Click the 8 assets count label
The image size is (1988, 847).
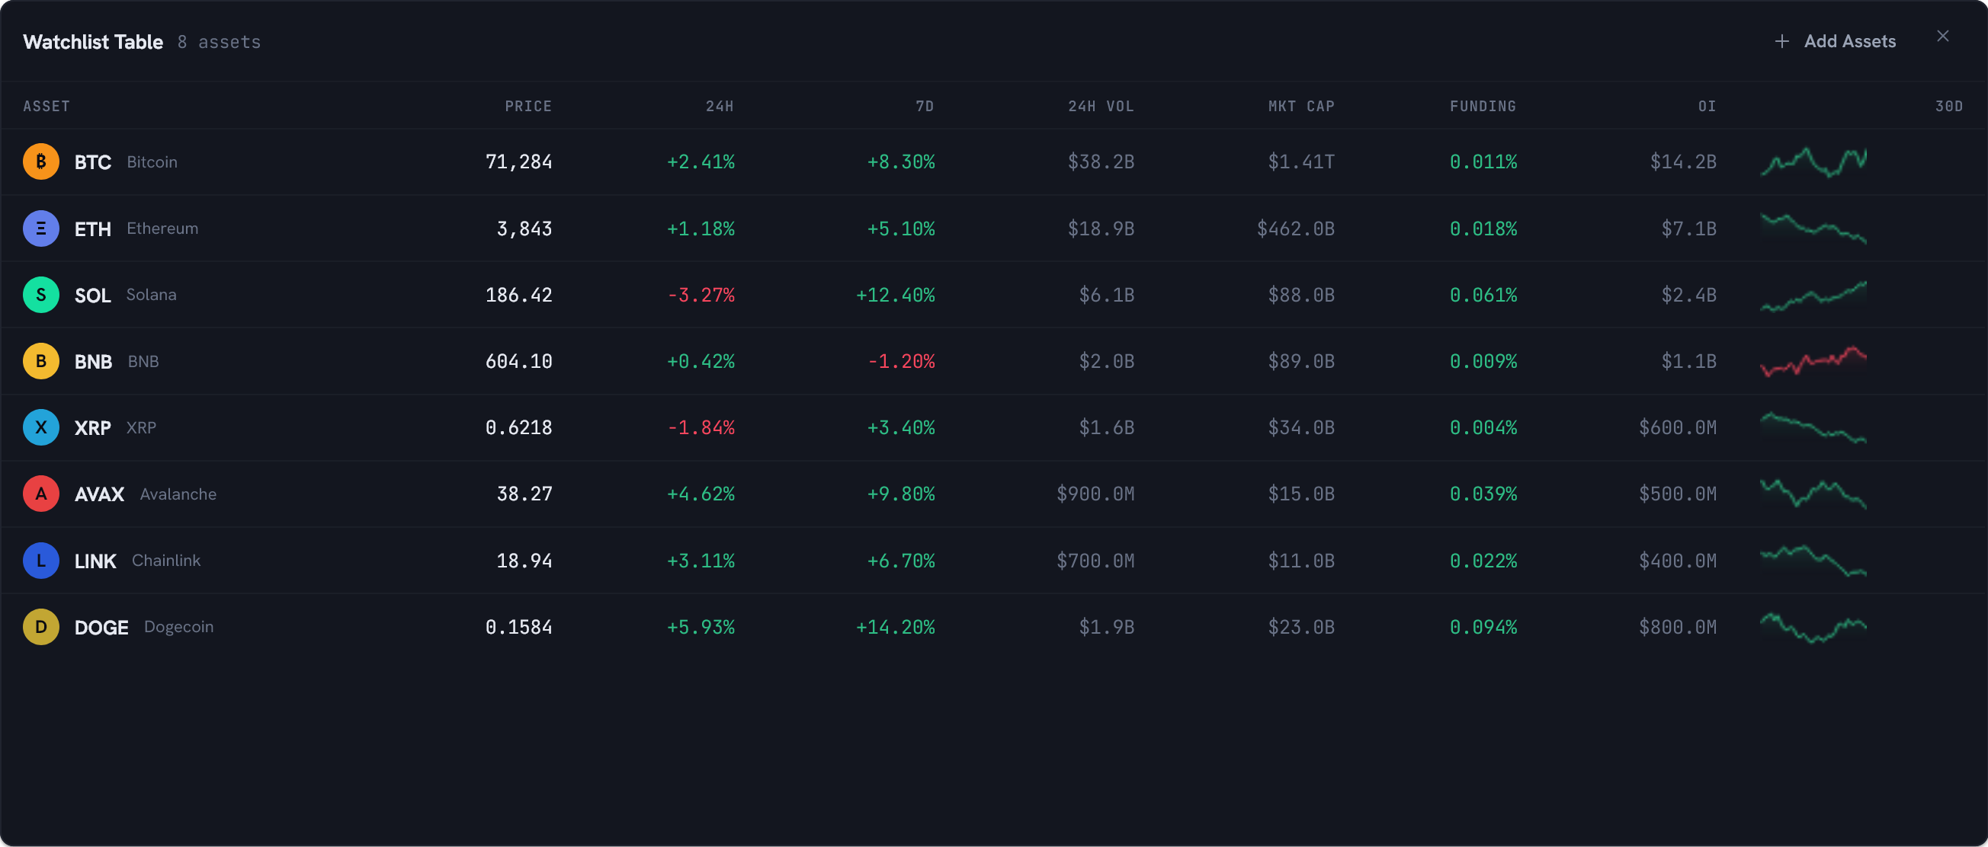(x=220, y=43)
